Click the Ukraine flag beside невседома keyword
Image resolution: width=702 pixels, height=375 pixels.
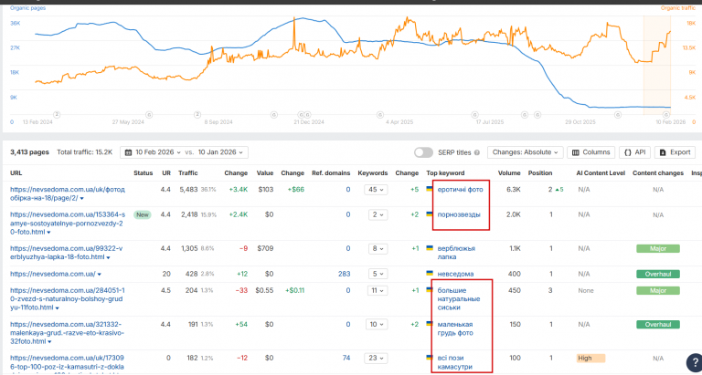430,274
